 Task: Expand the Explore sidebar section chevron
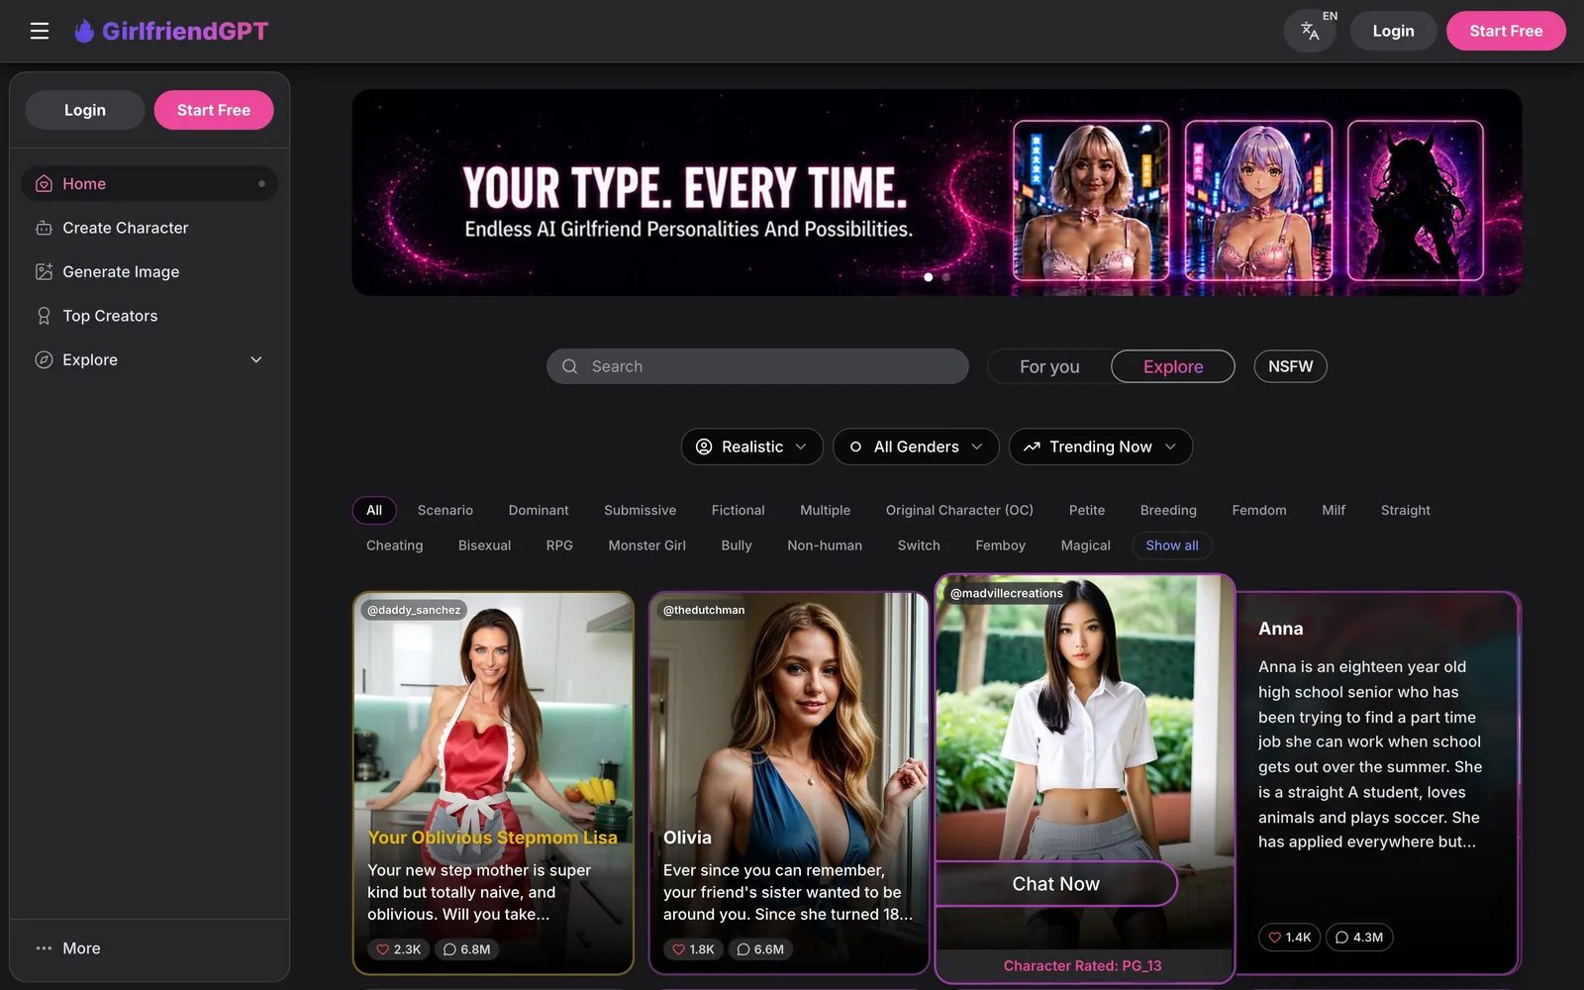click(256, 360)
